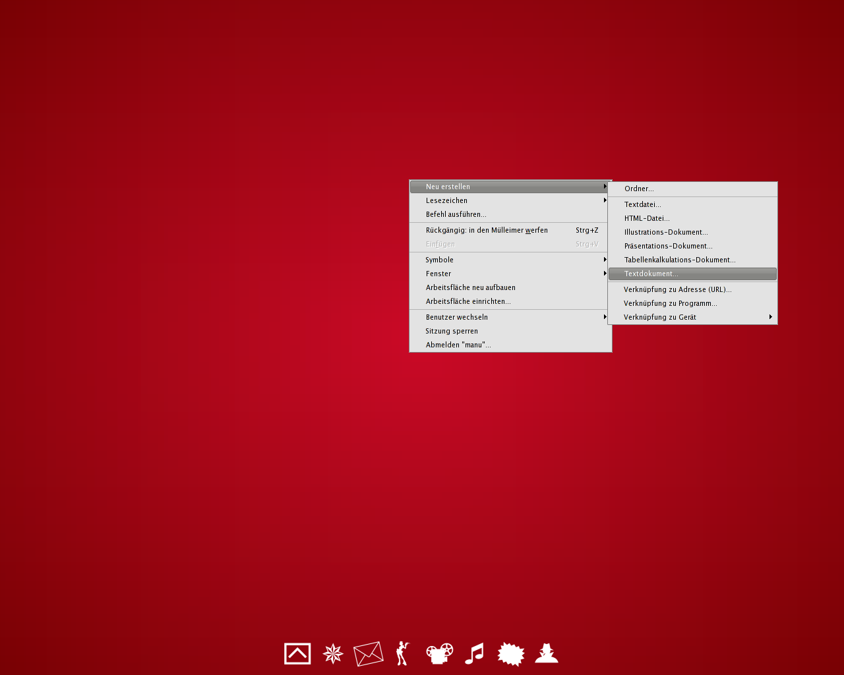
Task: Click the eight-pointed star dock icon
Action: (333, 654)
